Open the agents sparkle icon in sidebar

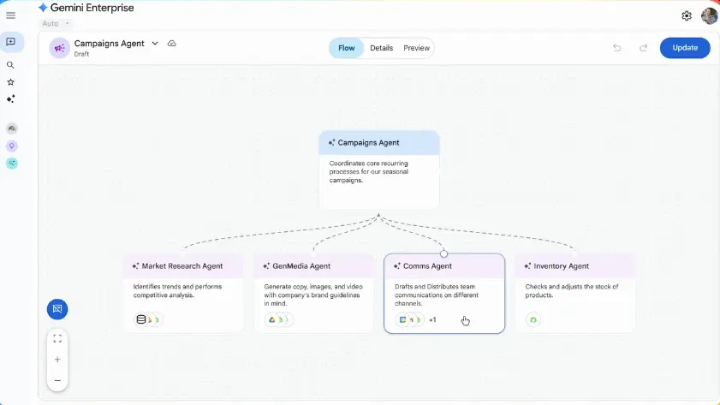(10, 98)
